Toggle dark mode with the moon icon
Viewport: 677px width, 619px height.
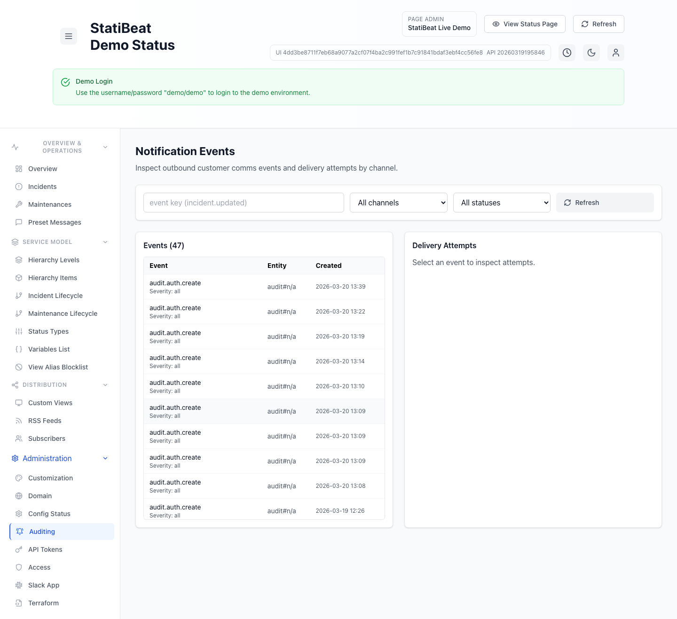[591, 53]
